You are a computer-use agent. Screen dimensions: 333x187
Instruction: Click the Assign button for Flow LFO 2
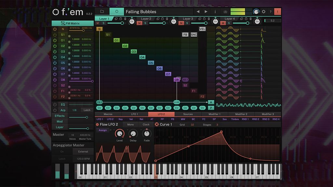point(103,130)
